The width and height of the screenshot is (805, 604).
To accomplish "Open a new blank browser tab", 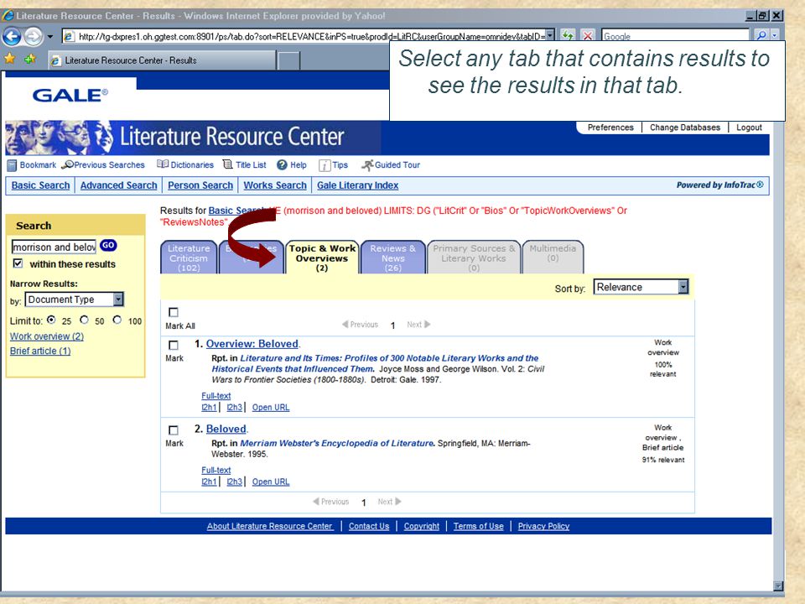I will click(x=289, y=60).
